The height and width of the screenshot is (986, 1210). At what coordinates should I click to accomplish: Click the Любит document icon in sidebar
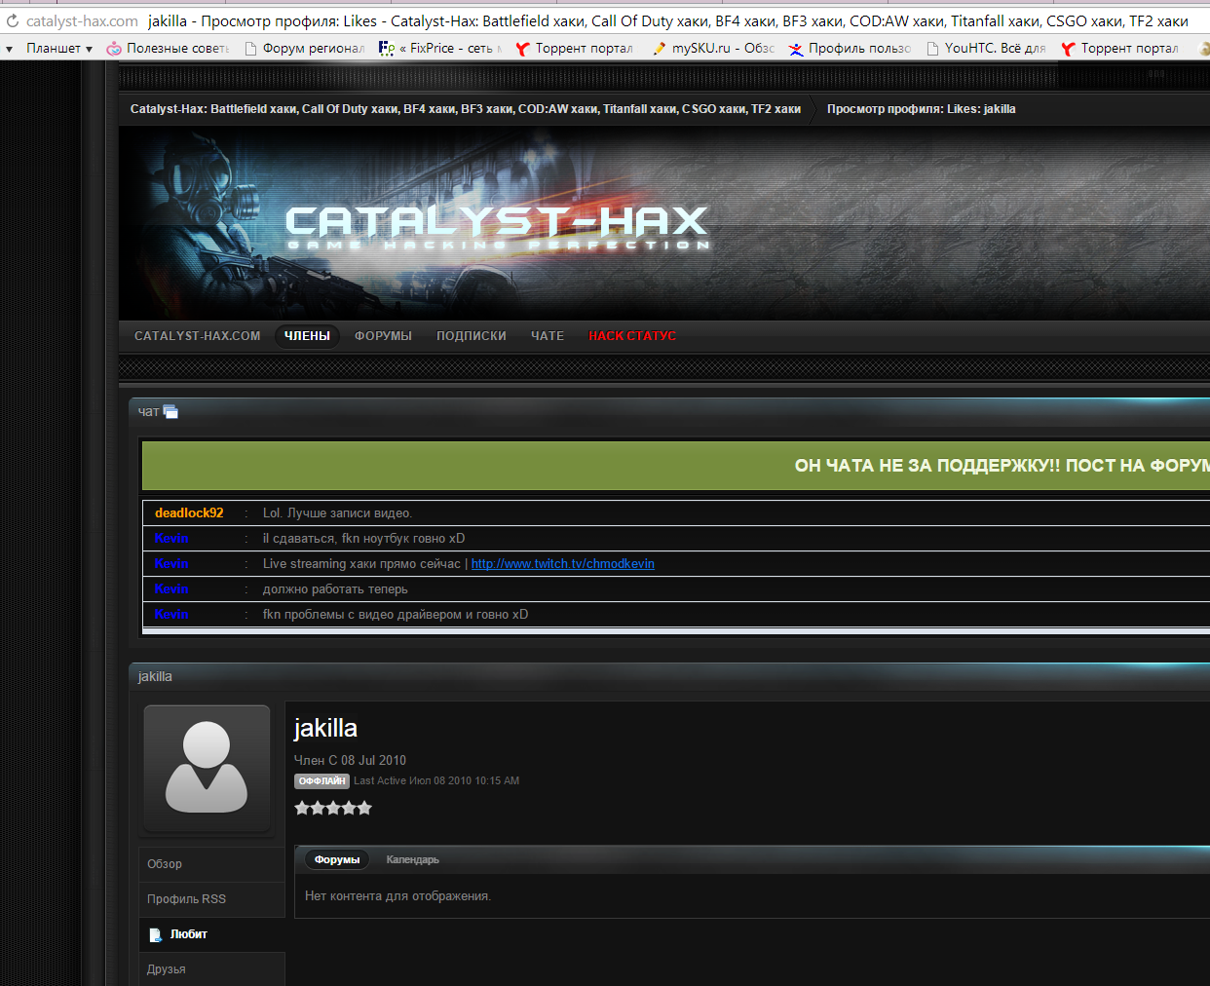click(155, 935)
